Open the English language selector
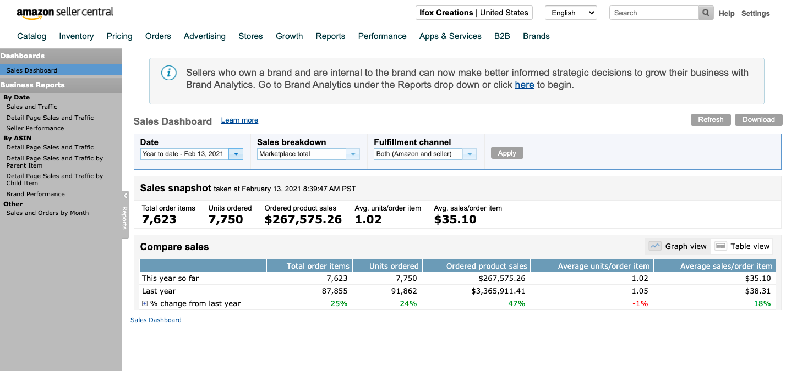Viewport: 786px width, 371px height. point(571,13)
